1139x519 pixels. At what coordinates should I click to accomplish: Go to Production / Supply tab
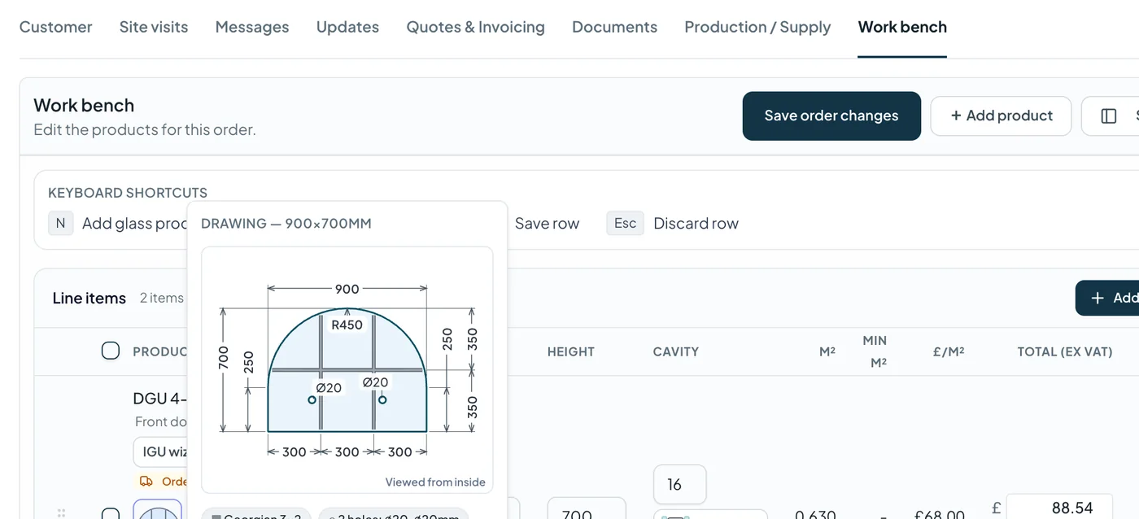pos(757,27)
